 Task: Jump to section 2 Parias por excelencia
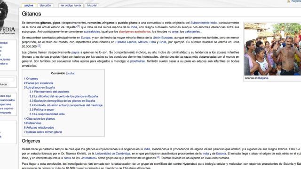pos(39,83)
